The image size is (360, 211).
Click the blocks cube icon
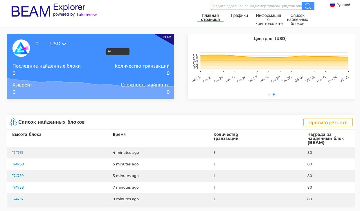(x=13, y=122)
